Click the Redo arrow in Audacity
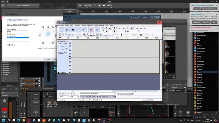This screenshot has height=123, width=219. click(x=80, y=35)
